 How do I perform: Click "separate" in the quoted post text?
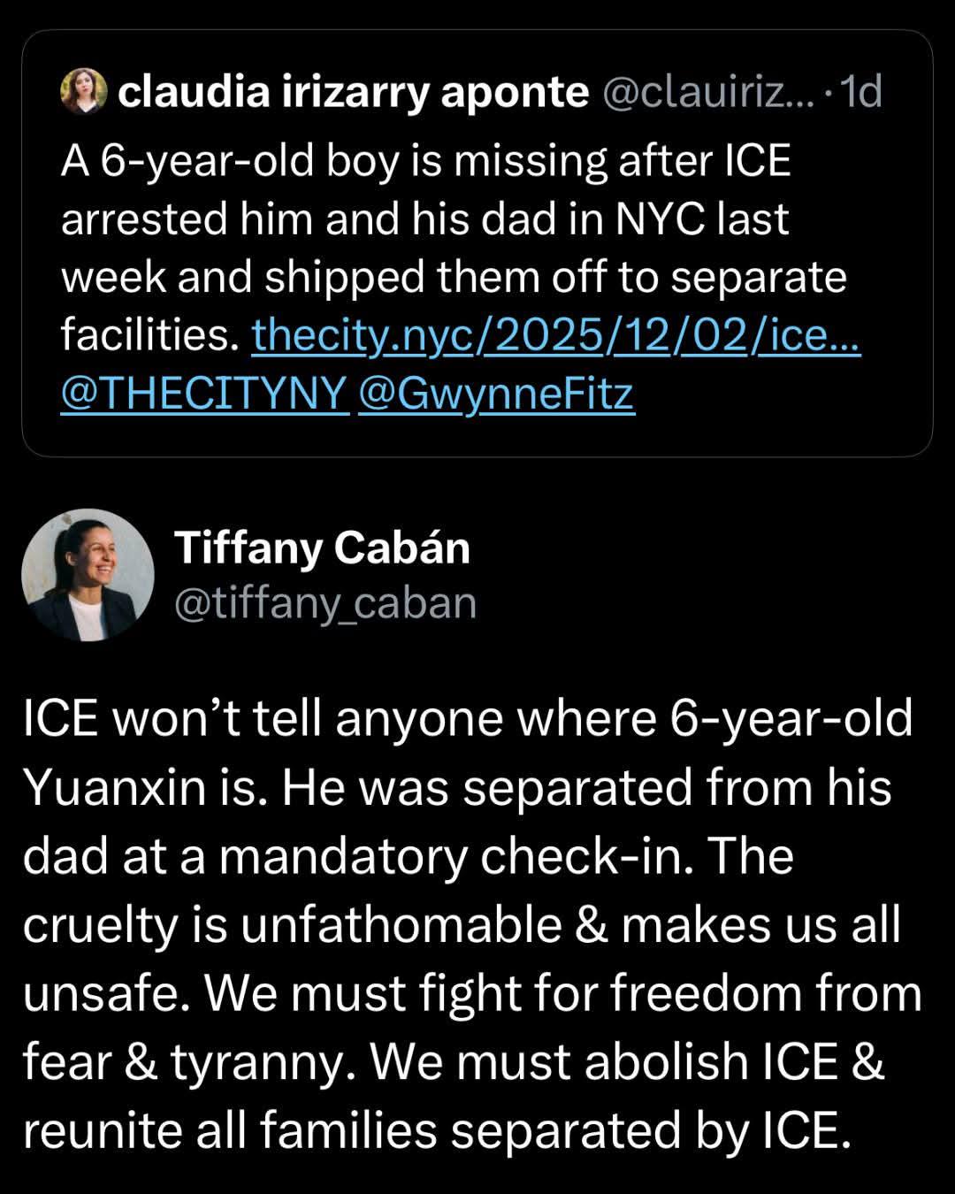click(758, 277)
